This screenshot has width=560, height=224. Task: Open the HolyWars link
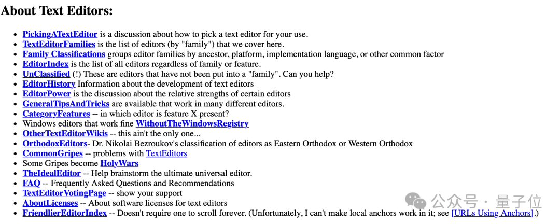(119, 164)
